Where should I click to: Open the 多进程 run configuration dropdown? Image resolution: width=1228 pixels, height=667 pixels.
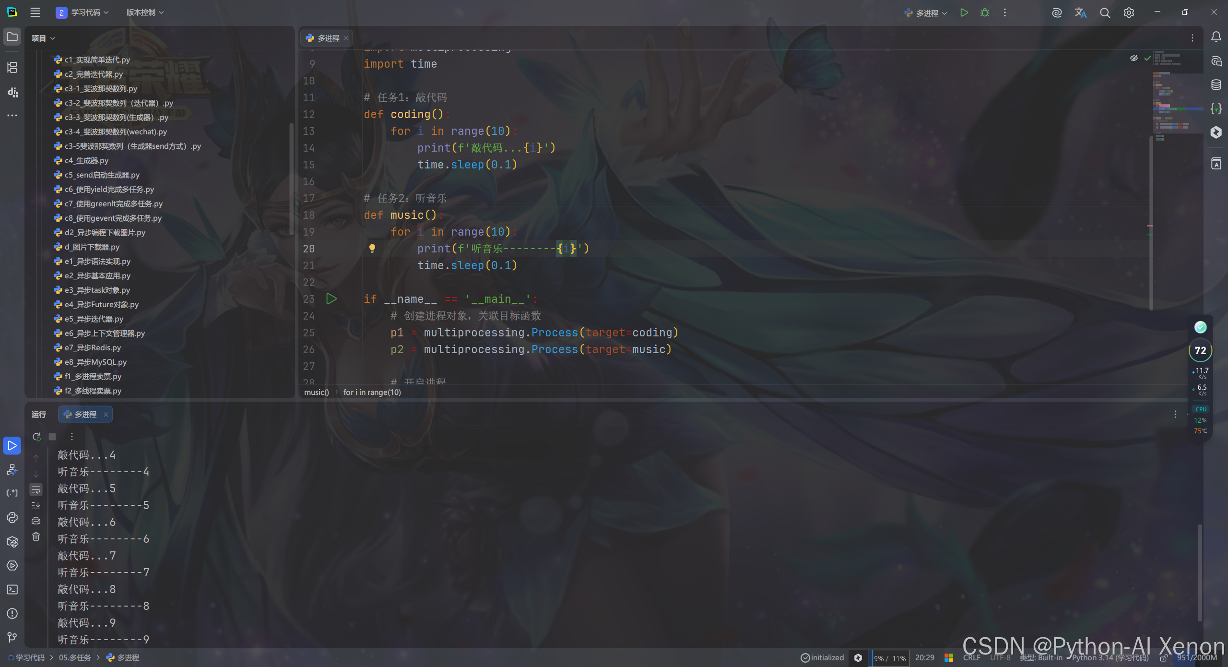pos(926,13)
